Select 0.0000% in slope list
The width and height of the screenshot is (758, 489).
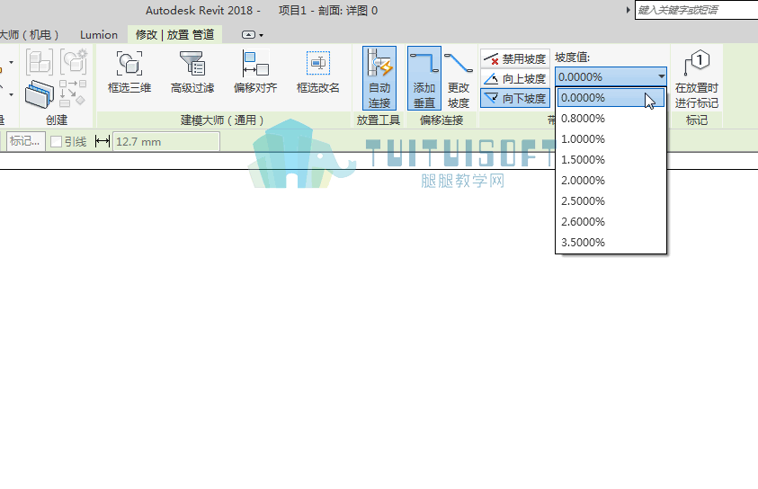(611, 98)
